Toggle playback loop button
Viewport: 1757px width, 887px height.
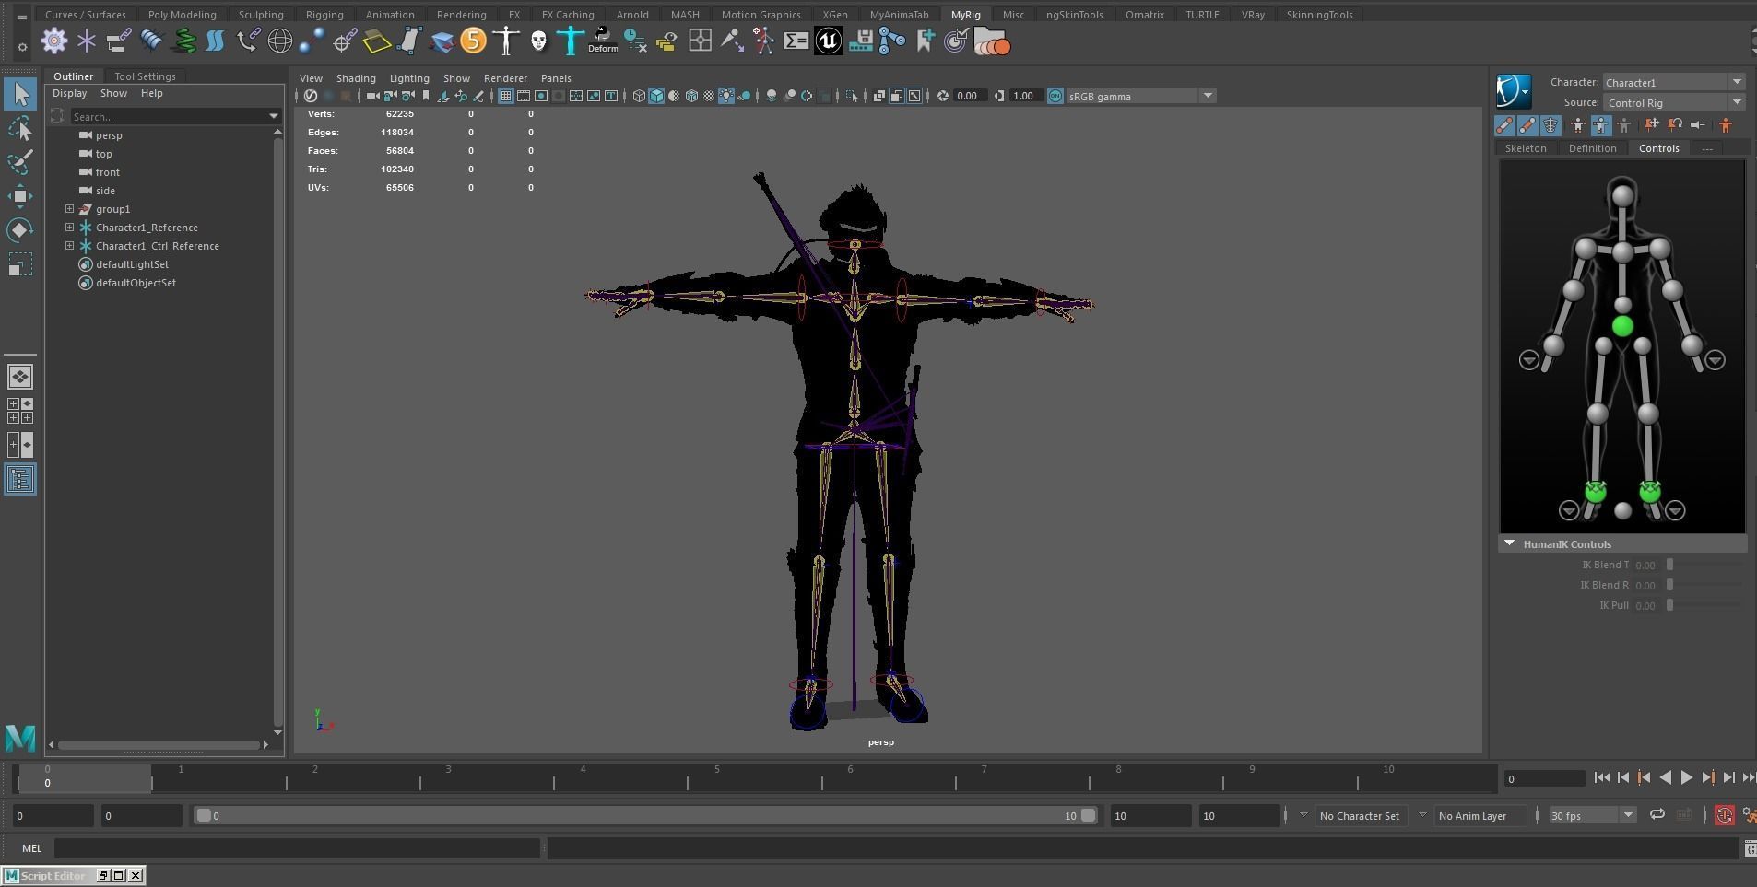[x=1657, y=815]
